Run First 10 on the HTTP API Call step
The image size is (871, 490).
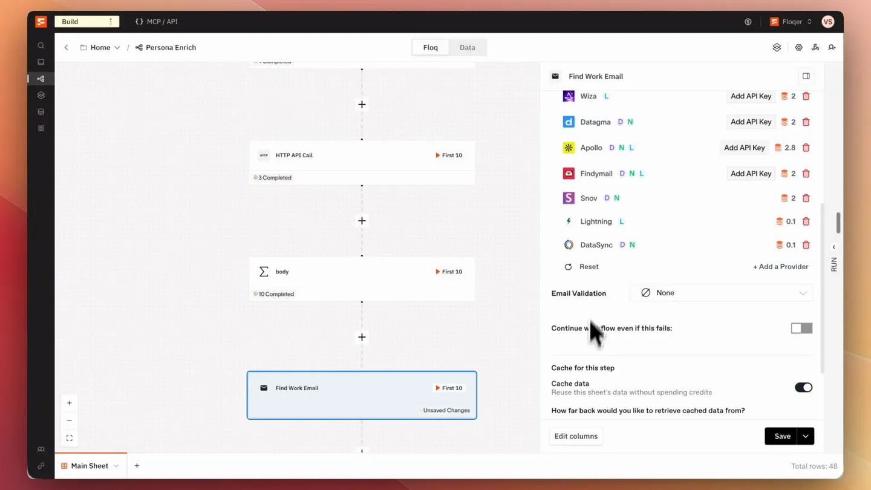449,155
